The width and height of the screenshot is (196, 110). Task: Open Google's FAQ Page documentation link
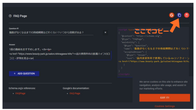[75, 93]
